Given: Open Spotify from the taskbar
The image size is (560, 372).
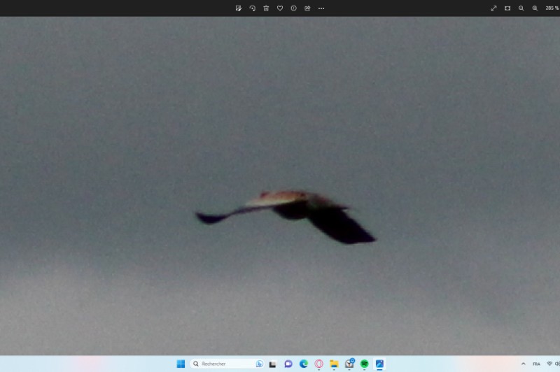Looking at the screenshot, I should pyautogui.click(x=364, y=364).
